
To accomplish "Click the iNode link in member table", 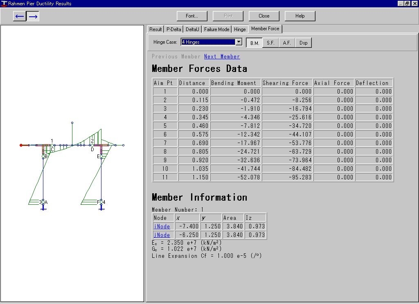I will [162, 226].
